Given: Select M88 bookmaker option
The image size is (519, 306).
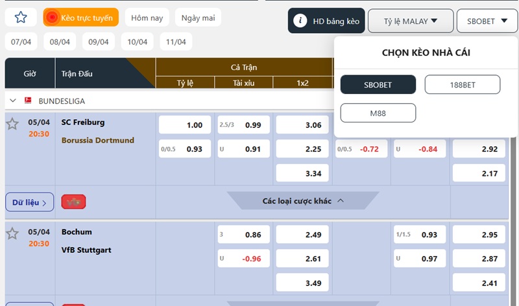Looking at the screenshot, I should [x=378, y=113].
